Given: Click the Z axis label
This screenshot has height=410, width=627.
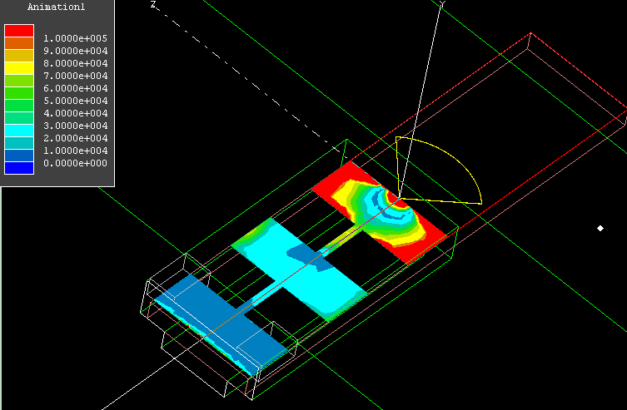Looking at the screenshot, I should tap(153, 5).
